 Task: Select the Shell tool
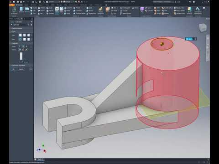click(x=67, y=10)
